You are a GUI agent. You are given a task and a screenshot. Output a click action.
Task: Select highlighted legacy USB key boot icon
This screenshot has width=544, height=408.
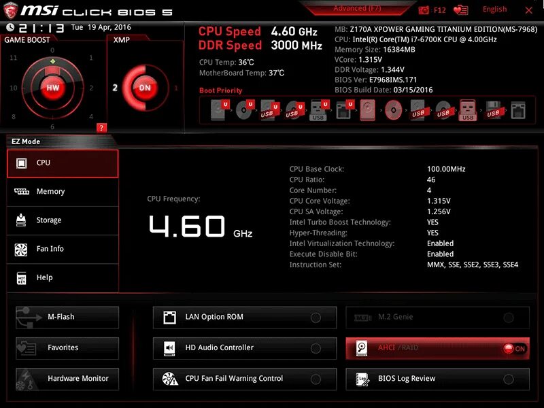468,110
